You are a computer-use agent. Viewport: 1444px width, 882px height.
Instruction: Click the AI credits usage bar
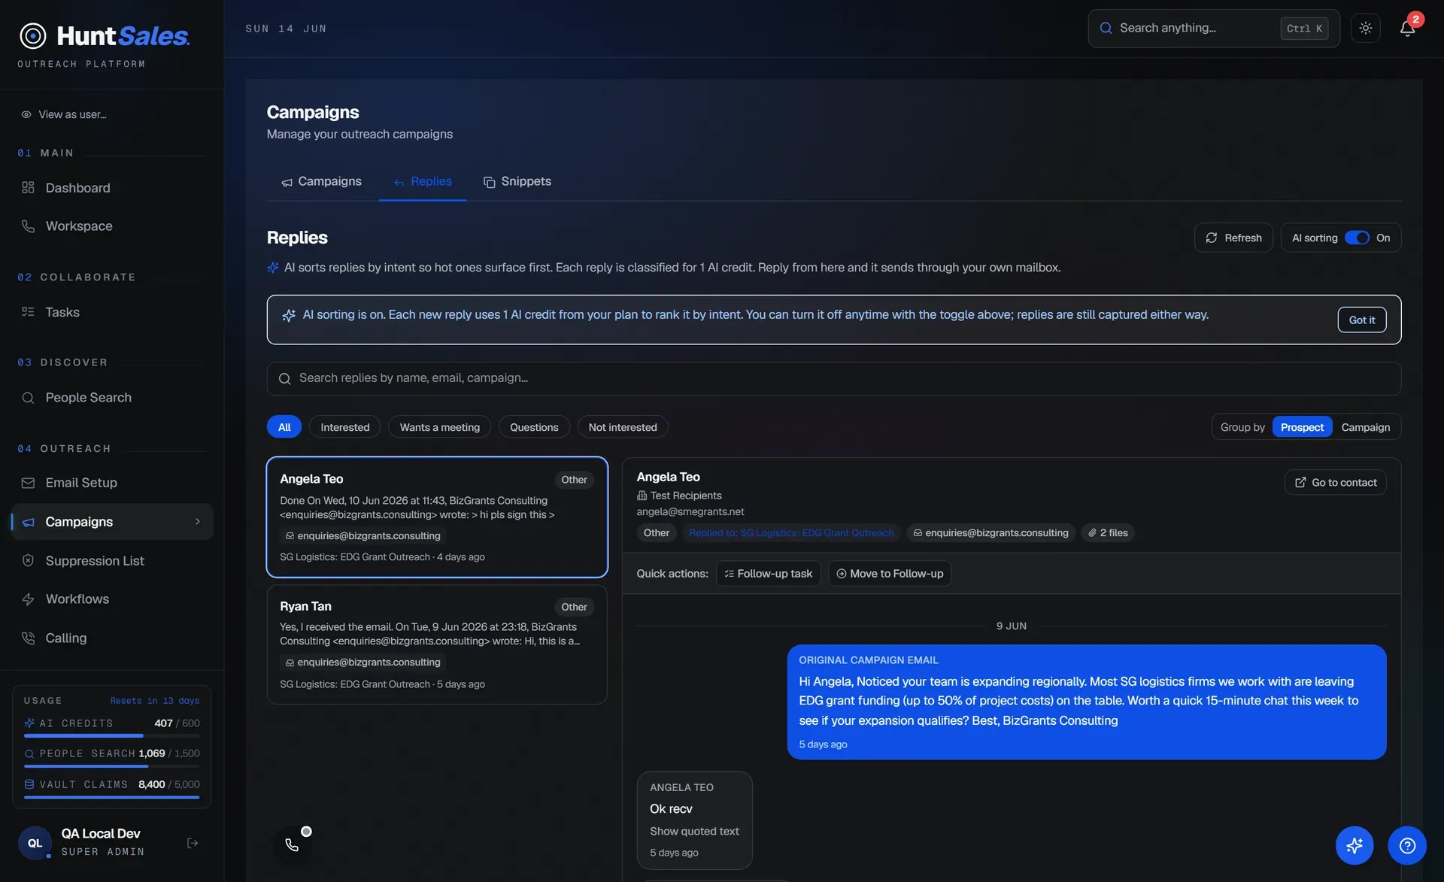(x=111, y=735)
